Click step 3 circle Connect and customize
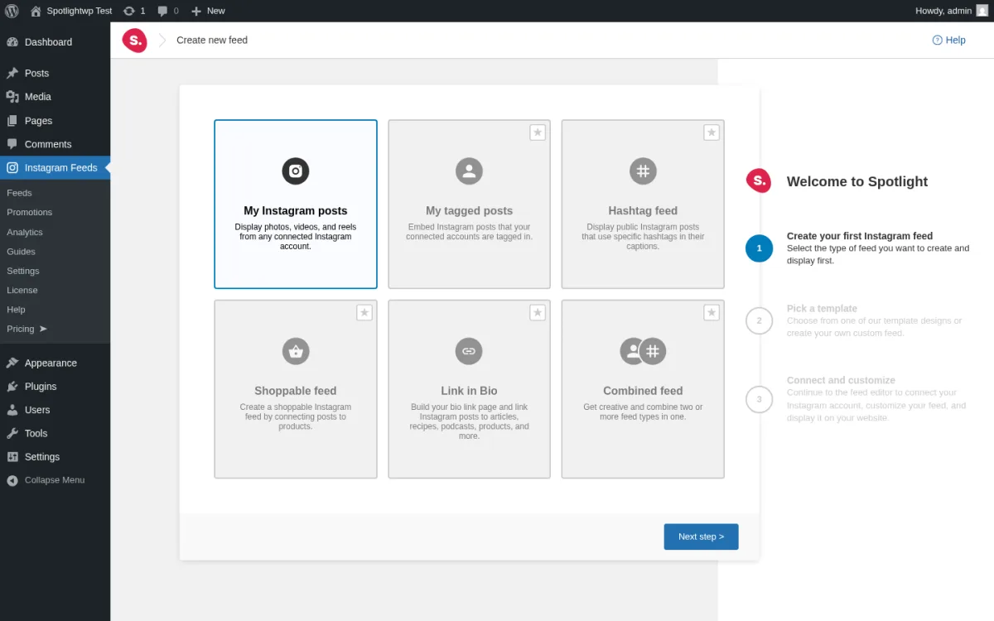 point(759,399)
